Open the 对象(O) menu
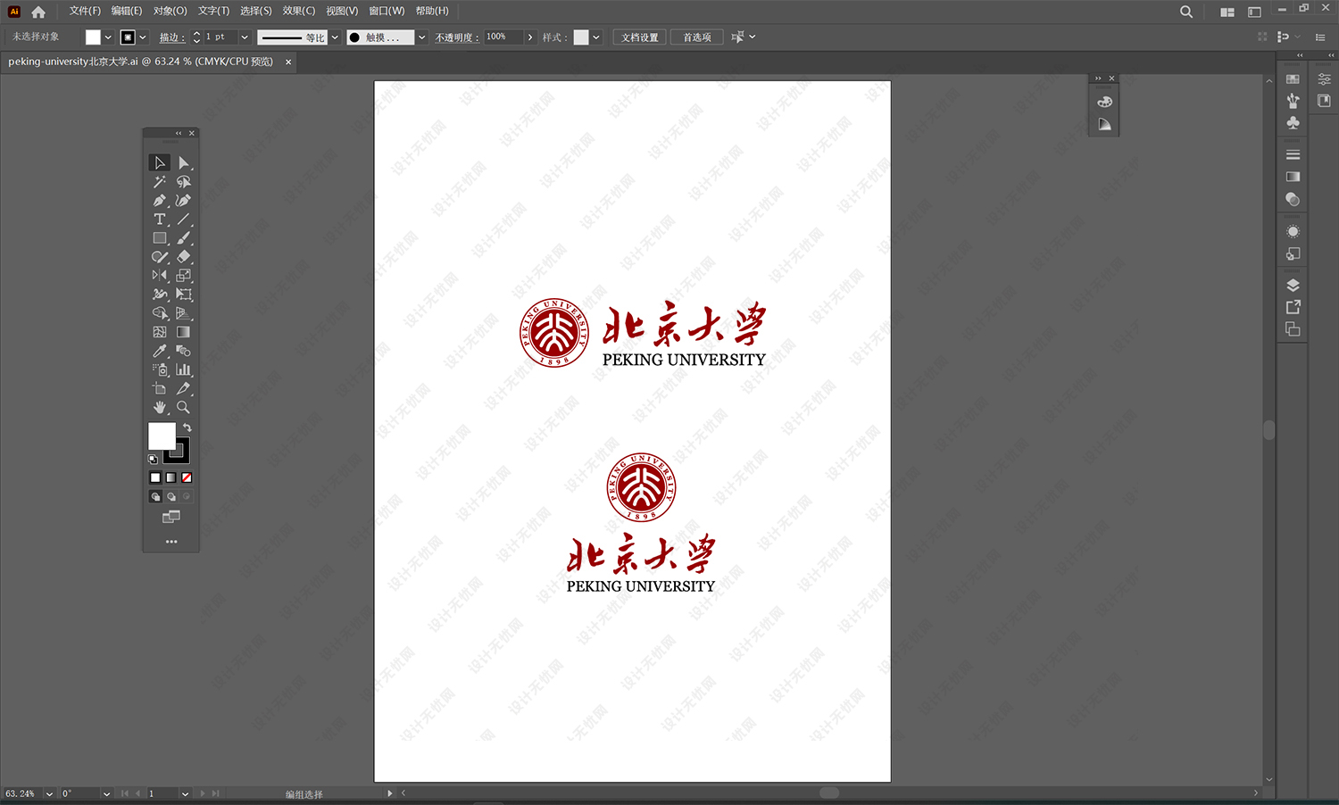The width and height of the screenshot is (1339, 805). click(170, 11)
